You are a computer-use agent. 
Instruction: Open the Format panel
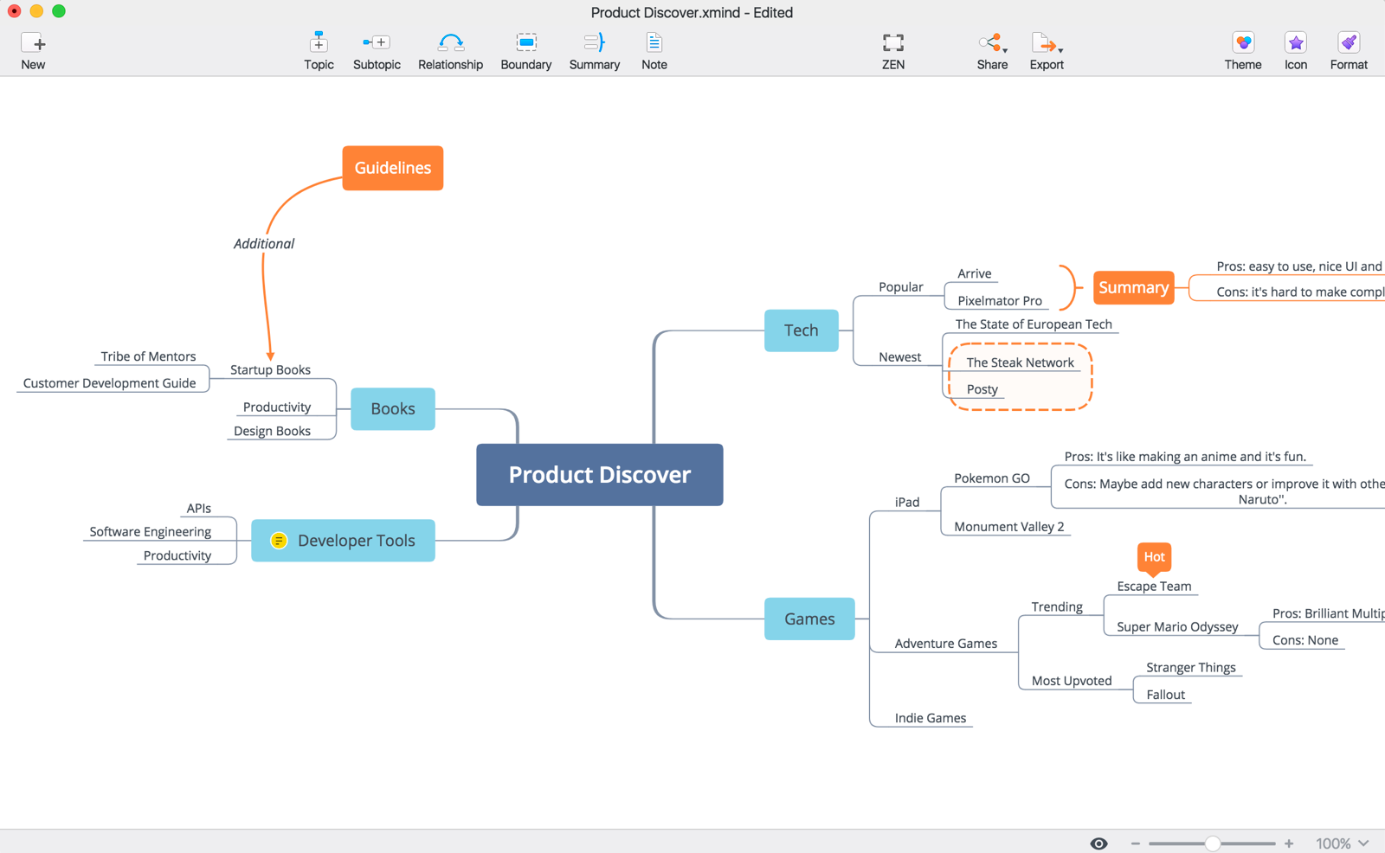click(1348, 49)
